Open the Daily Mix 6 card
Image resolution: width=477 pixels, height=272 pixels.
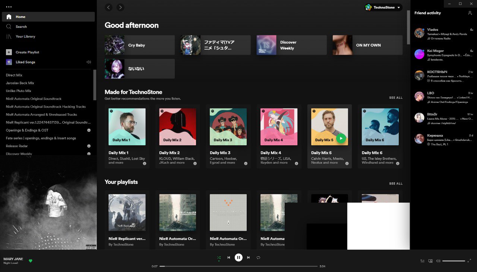tap(380, 136)
